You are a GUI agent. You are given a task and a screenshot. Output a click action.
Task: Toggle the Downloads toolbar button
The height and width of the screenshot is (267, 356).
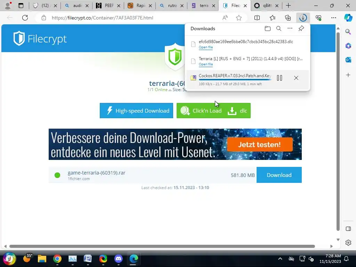[303, 18]
